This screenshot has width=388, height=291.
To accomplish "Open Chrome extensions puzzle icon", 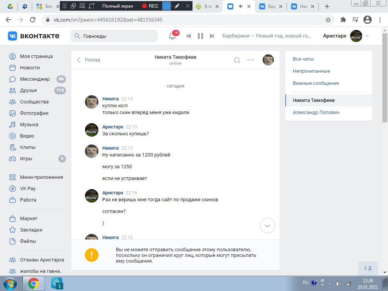I will coord(343,20).
